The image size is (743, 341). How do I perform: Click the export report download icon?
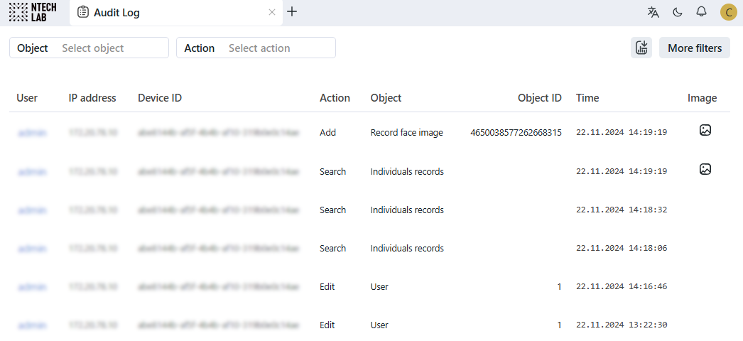[641, 48]
